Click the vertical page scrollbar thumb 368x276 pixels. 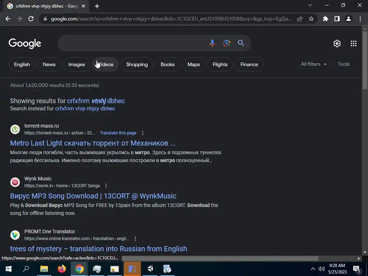click(x=365, y=60)
